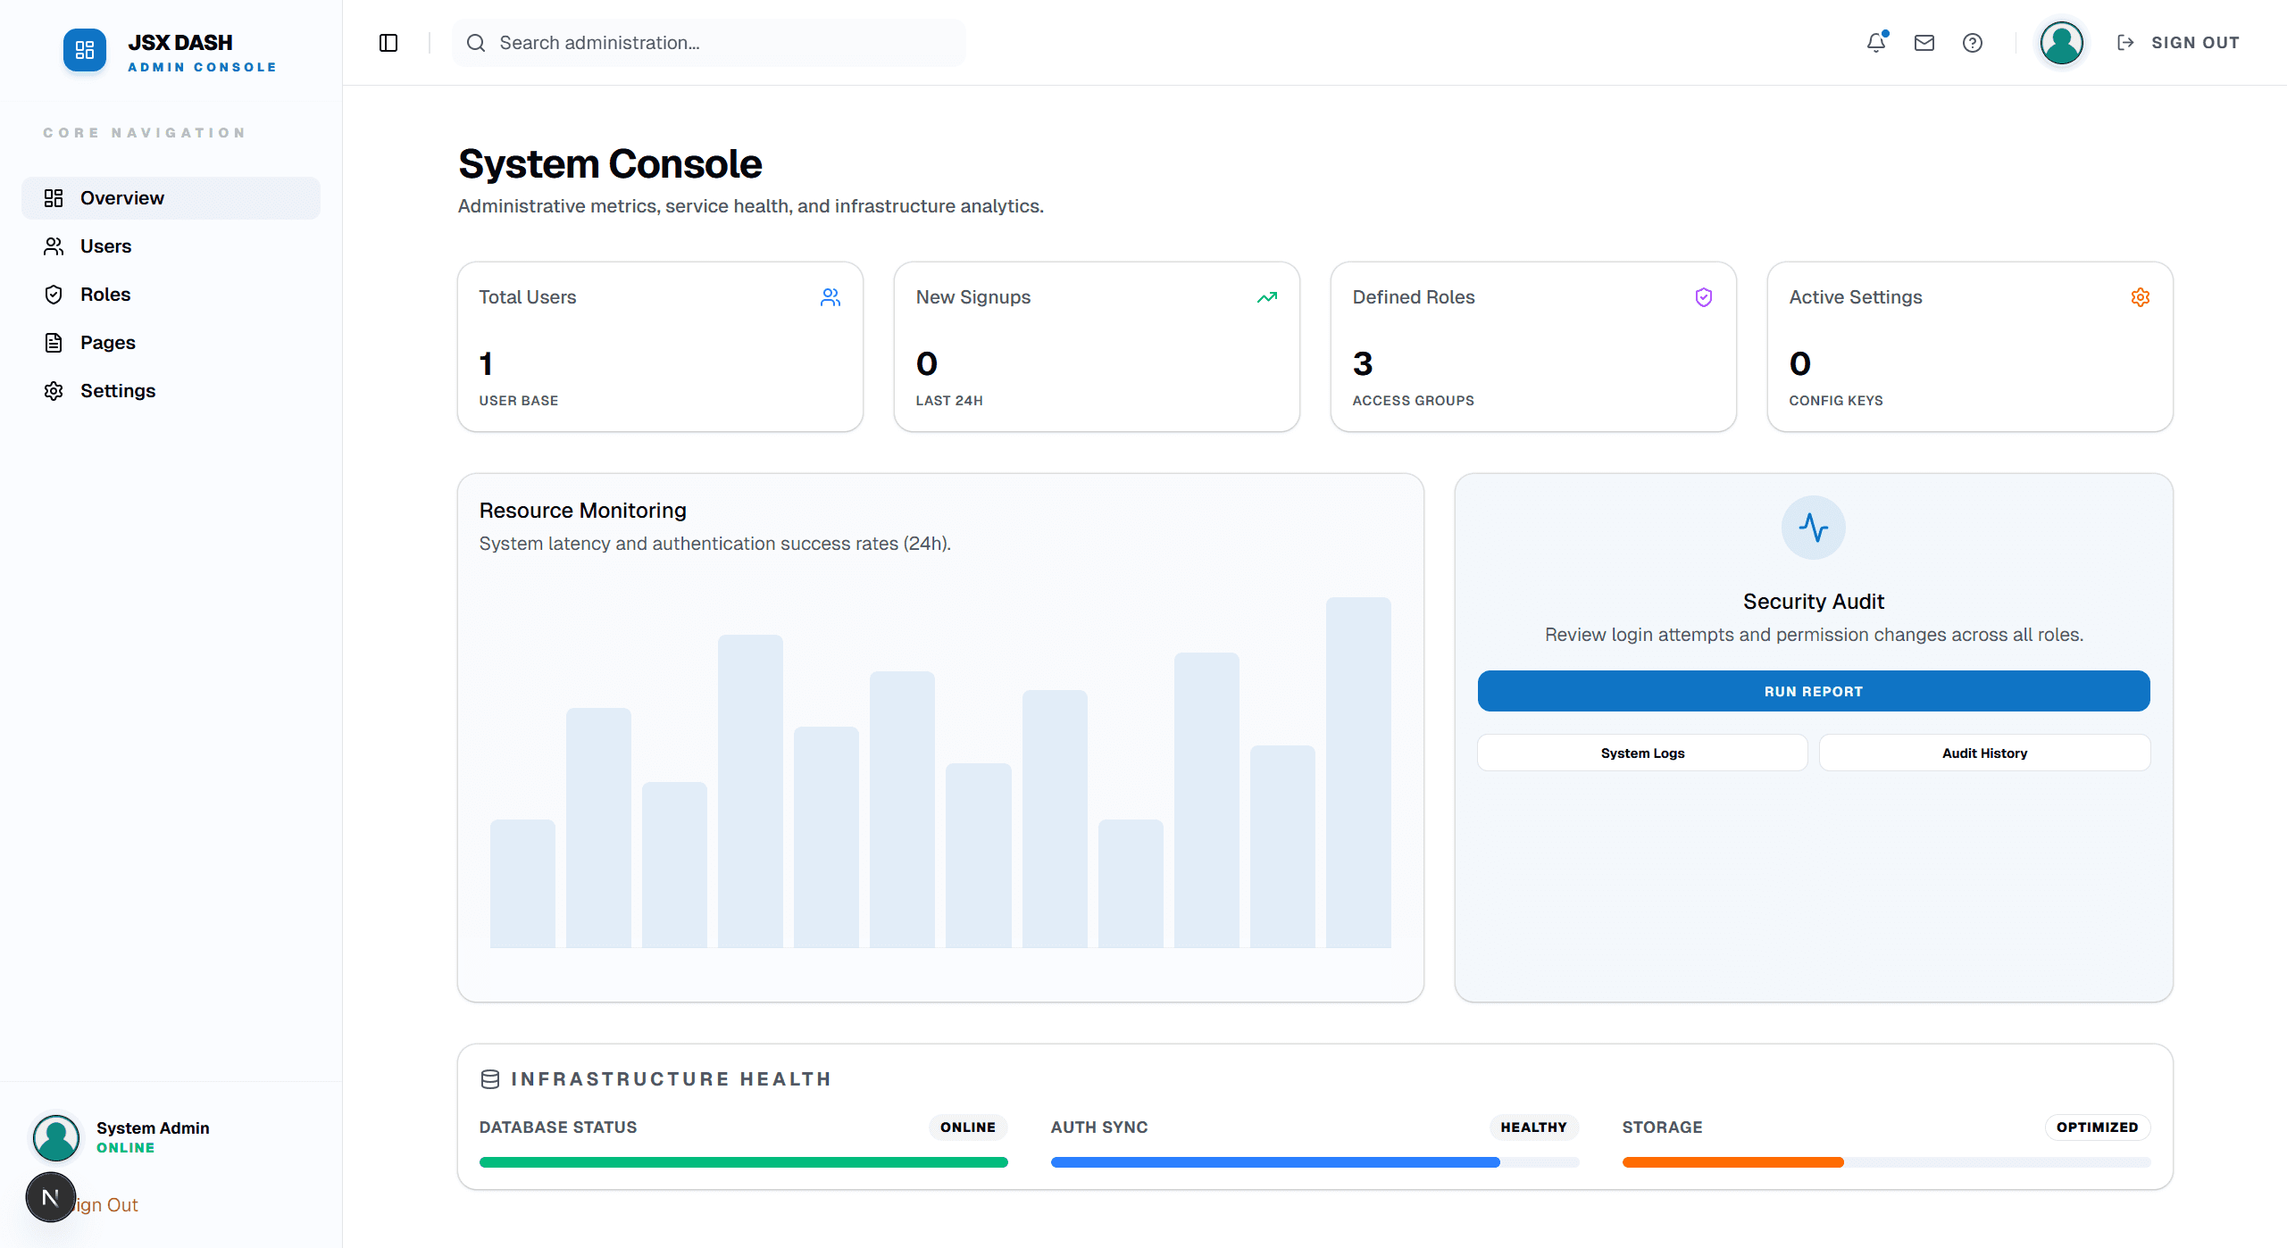Click the Overview grid icon
This screenshot has width=2287, height=1248.
point(54,198)
